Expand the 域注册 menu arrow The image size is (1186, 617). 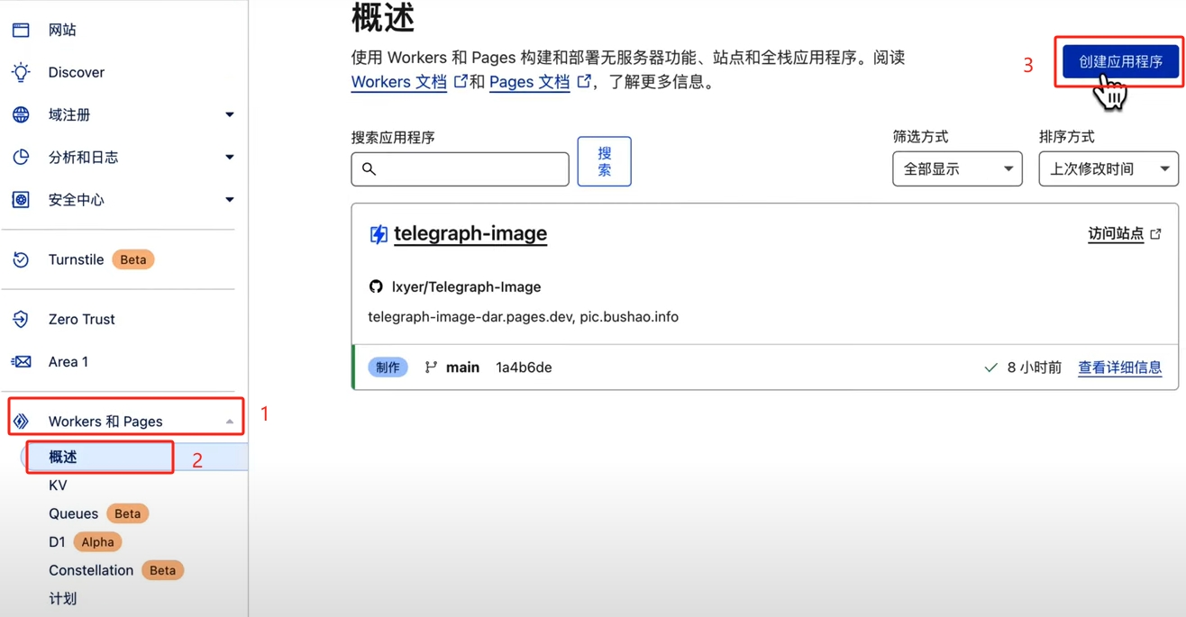pyautogui.click(x=229, y=114)
